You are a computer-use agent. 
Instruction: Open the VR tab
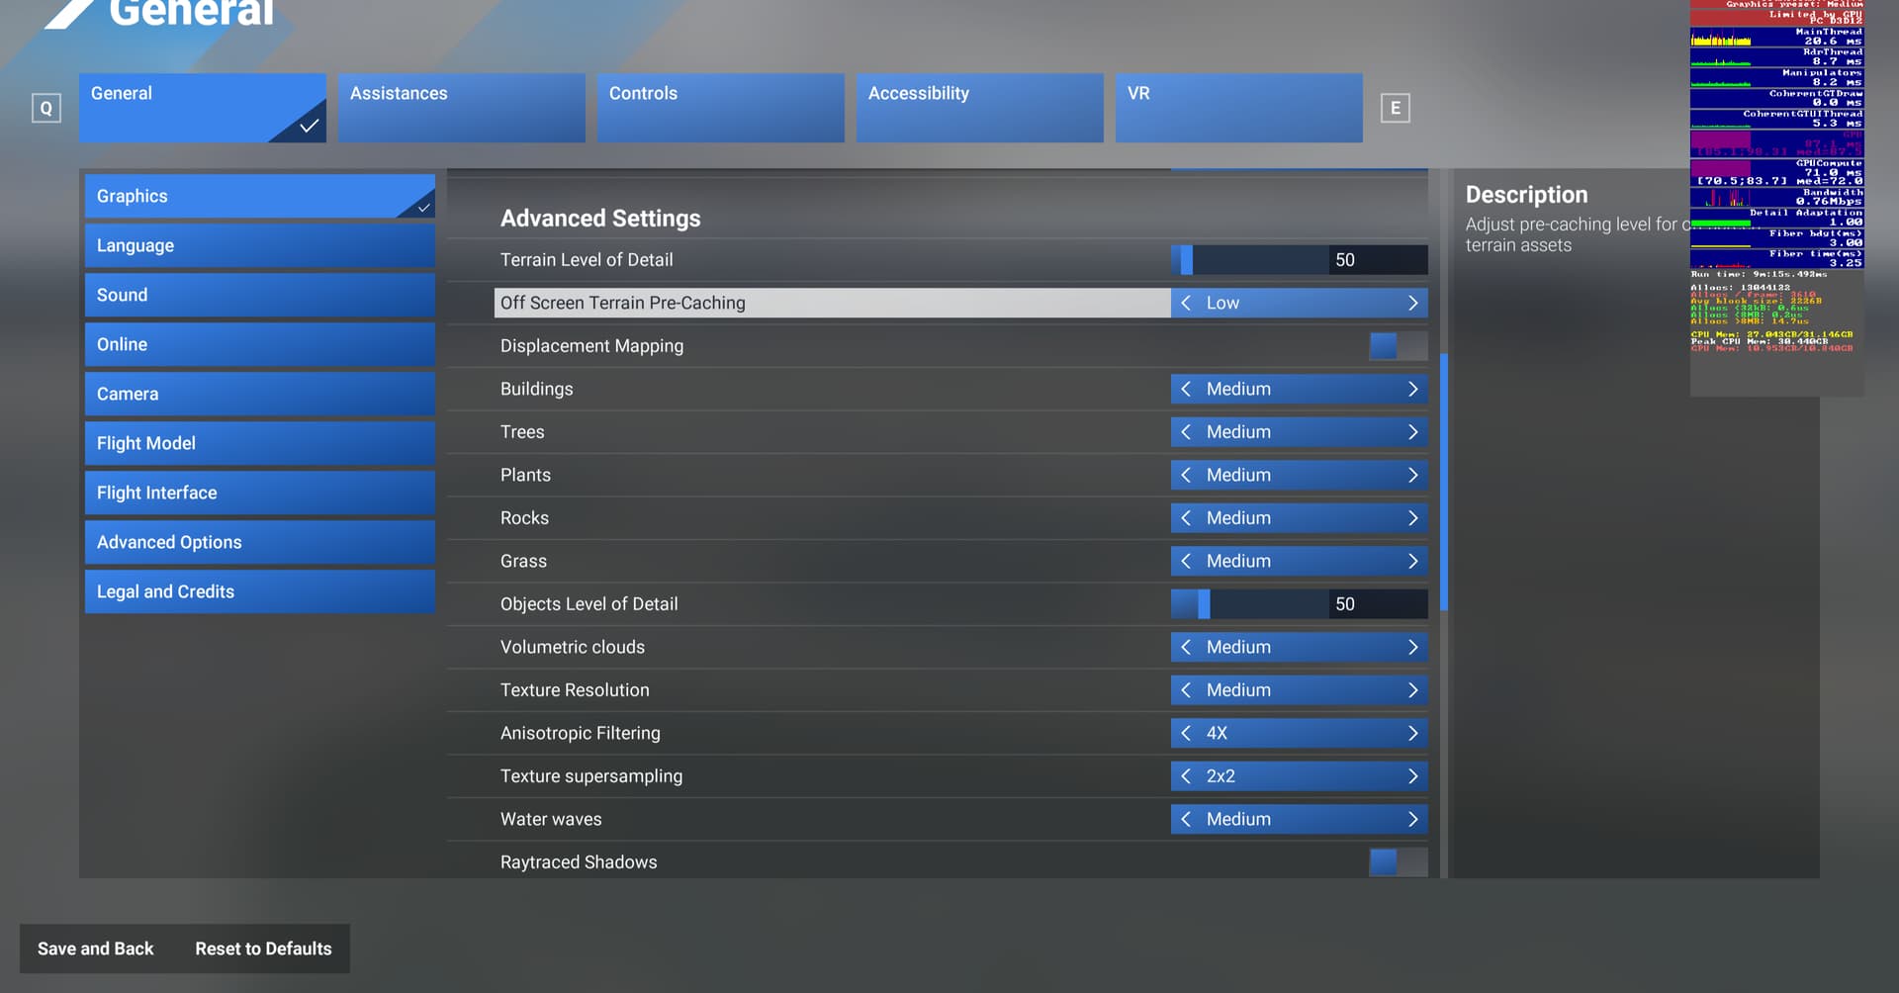point(1239,108)
